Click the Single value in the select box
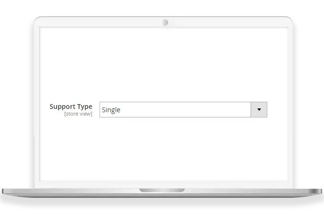 pyautogui.click(x=111, y=110)
